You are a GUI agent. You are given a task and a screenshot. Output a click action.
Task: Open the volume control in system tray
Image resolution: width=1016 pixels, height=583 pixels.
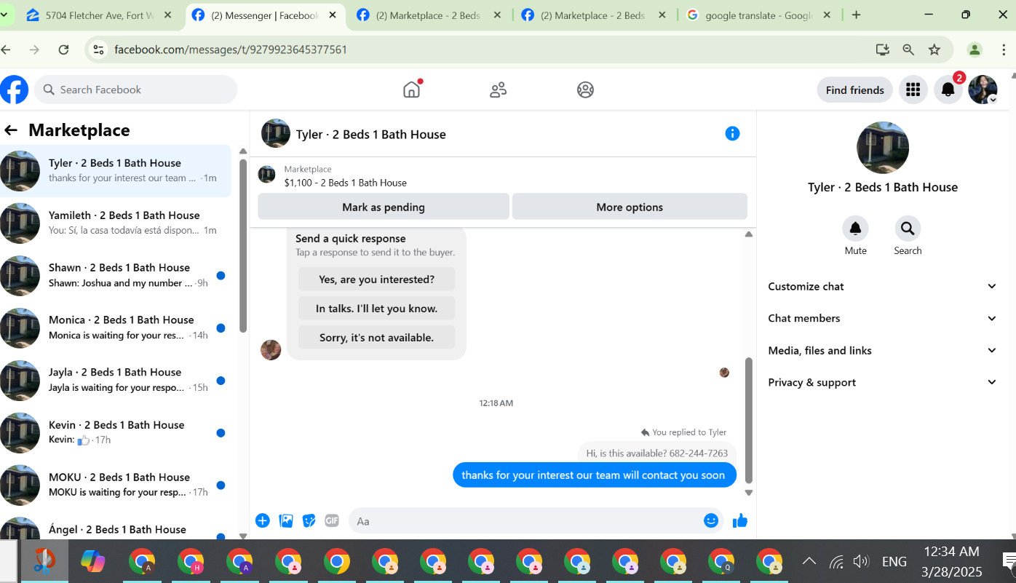(861, 561)
